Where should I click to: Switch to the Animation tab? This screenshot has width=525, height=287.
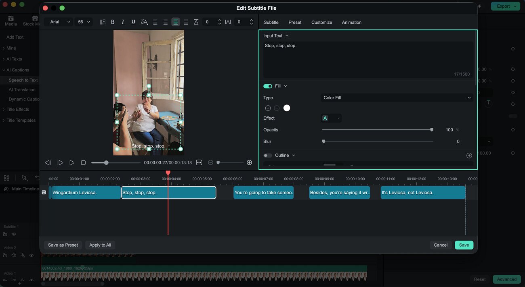click(352, 22)
